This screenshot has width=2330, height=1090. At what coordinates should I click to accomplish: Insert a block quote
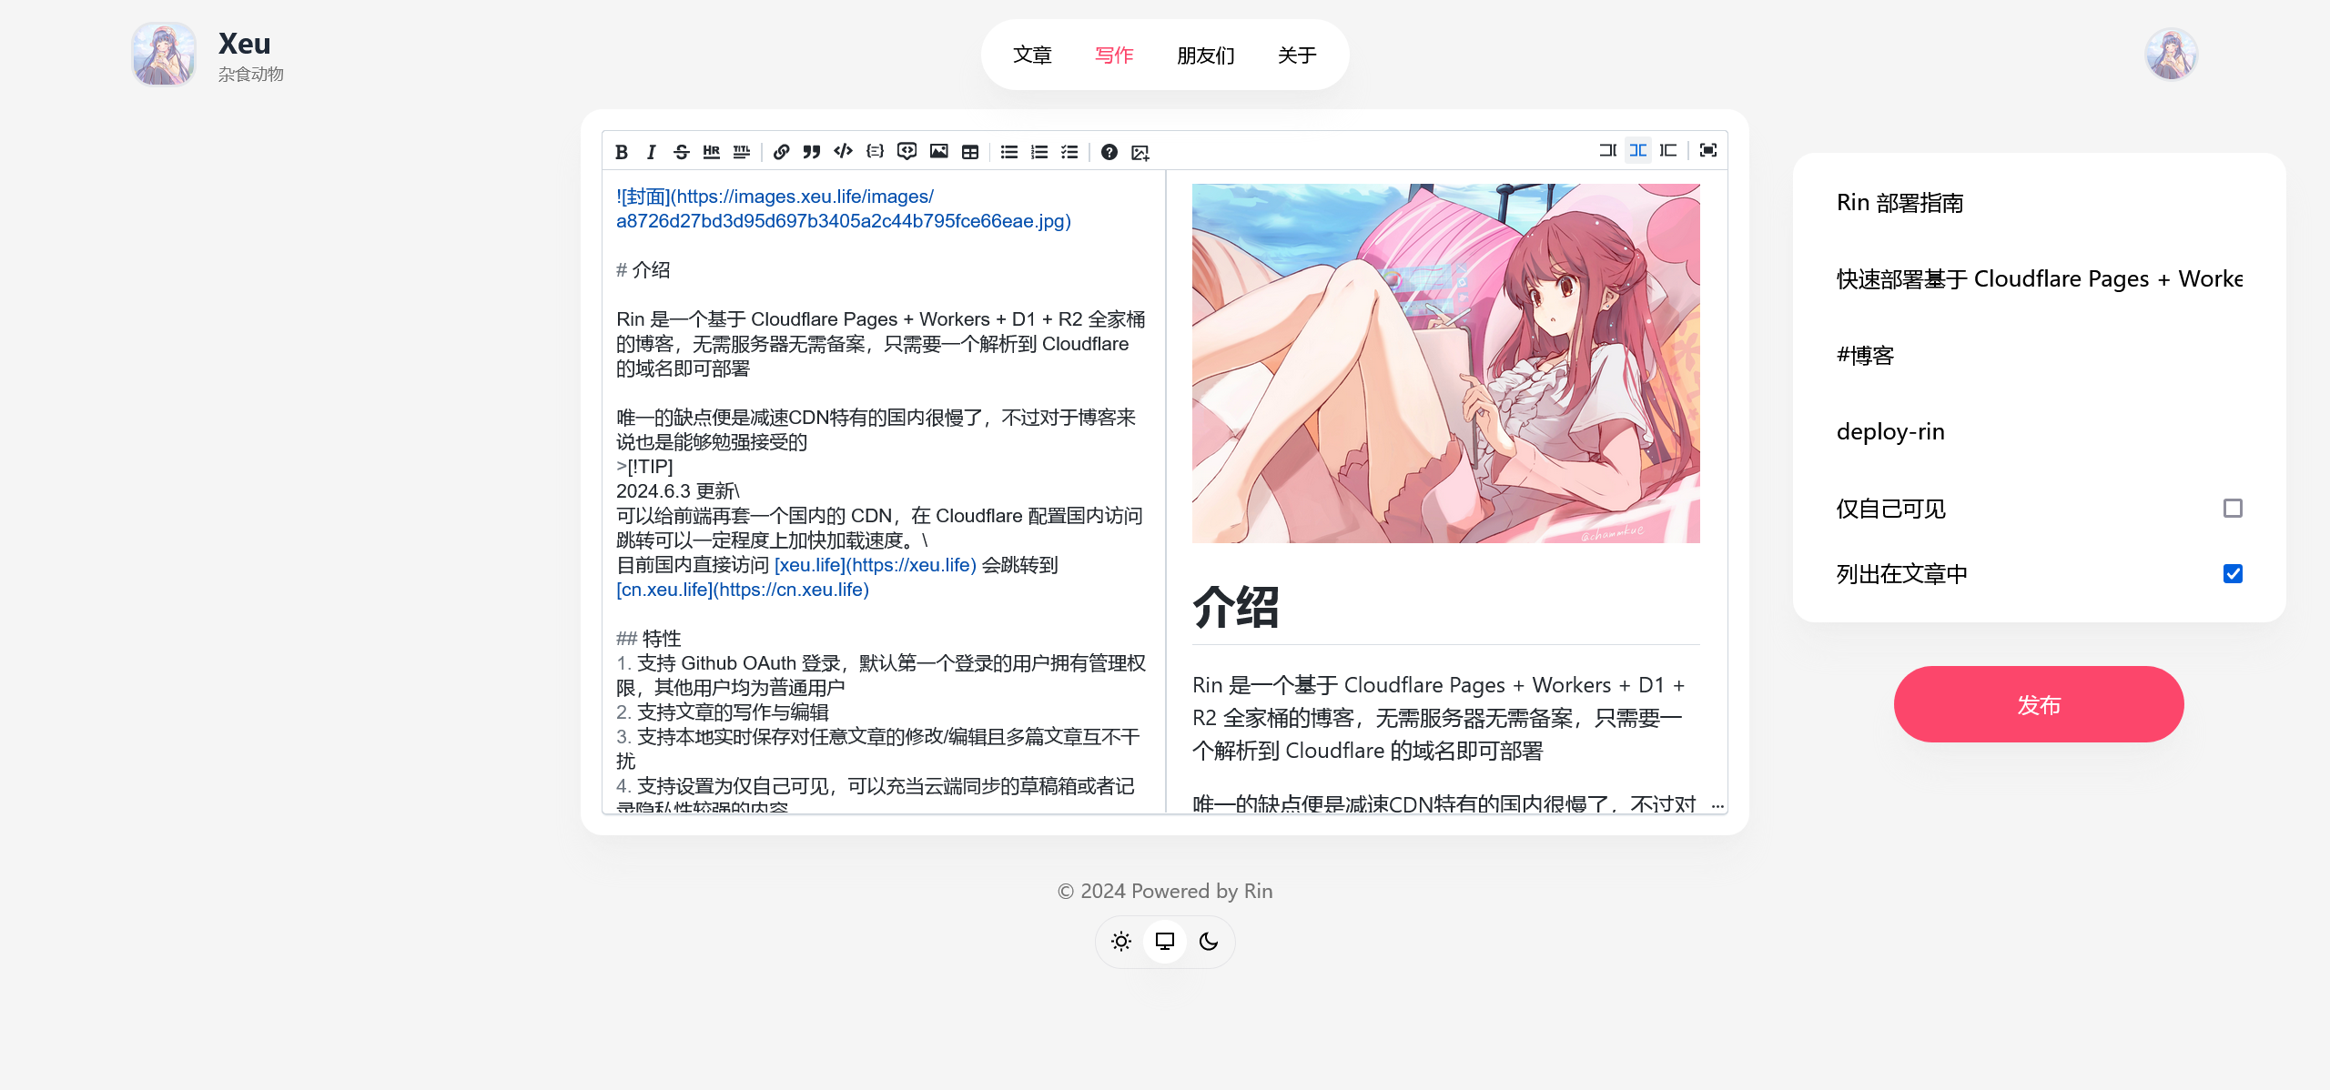click(812, 152)
